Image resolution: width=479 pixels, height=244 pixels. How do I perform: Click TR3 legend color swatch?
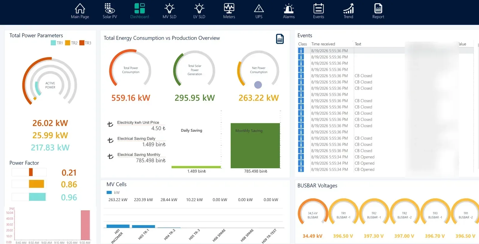pos(82,43)
